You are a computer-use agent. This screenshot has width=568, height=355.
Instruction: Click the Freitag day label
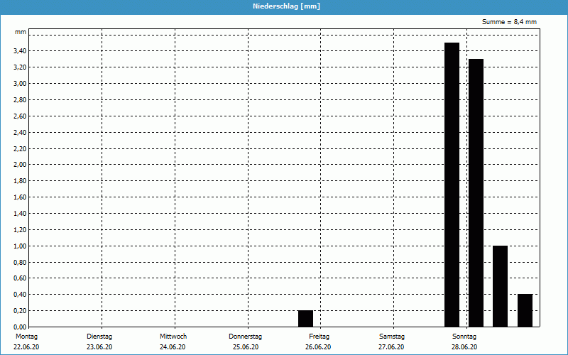(x=319, y=337)
